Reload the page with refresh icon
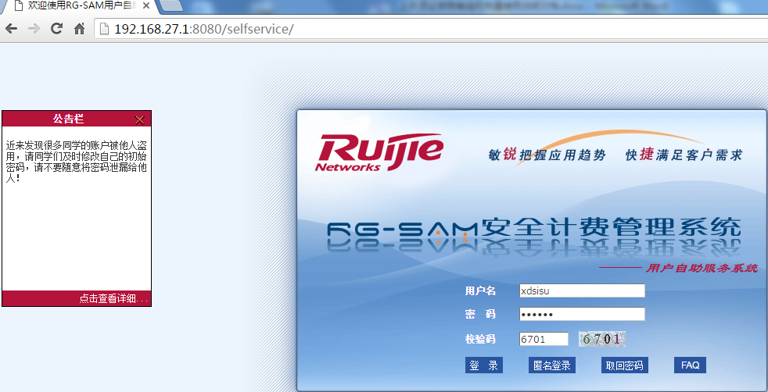 pos(56,29)
